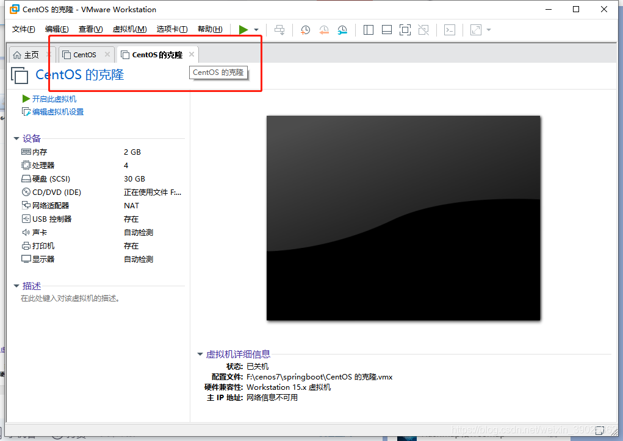The image size is (623, 441).
Task: Switch to the CentOS tab
Action: pos(84,55)
